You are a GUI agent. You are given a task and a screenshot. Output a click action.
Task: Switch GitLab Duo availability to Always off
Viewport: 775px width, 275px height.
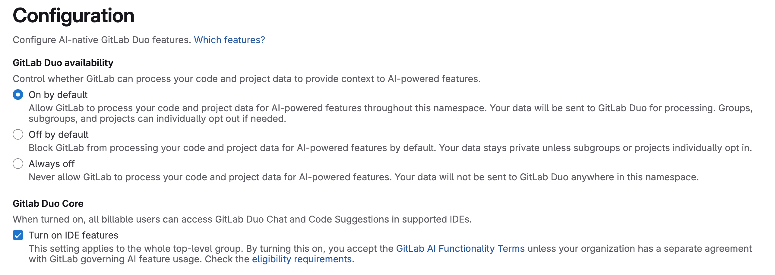coord(18,164)
